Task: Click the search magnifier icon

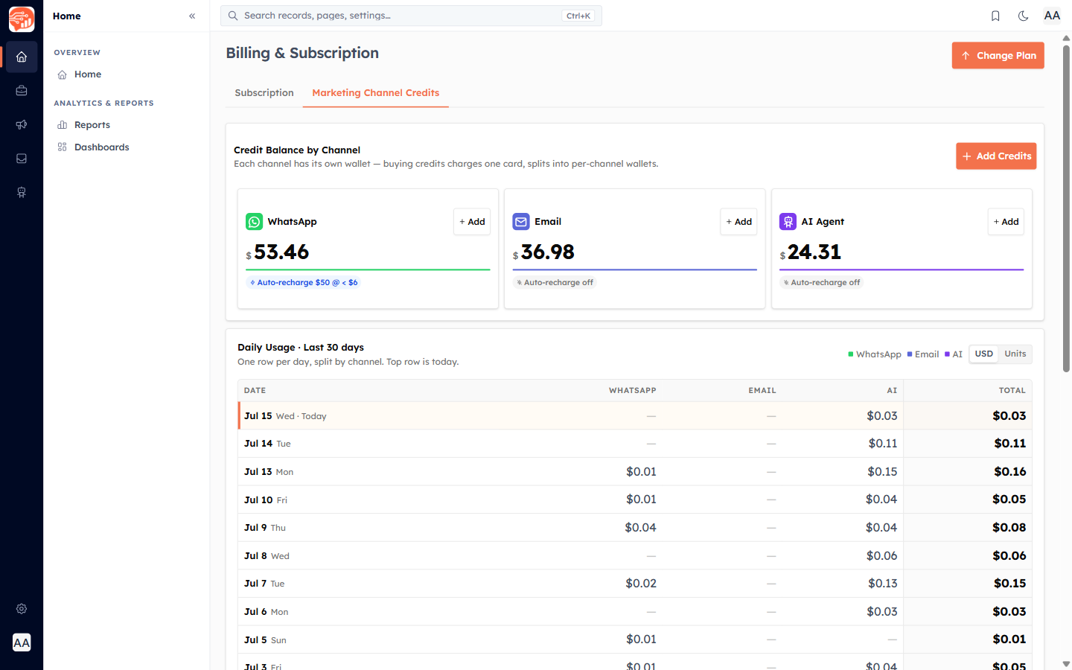Action: (x=233, y=16)
